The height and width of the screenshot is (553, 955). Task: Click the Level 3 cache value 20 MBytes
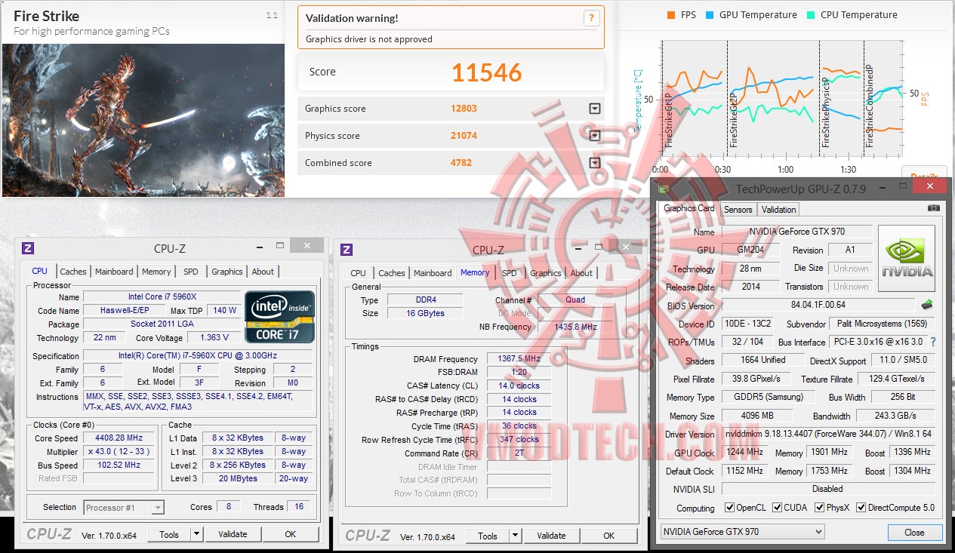point(239,478)
